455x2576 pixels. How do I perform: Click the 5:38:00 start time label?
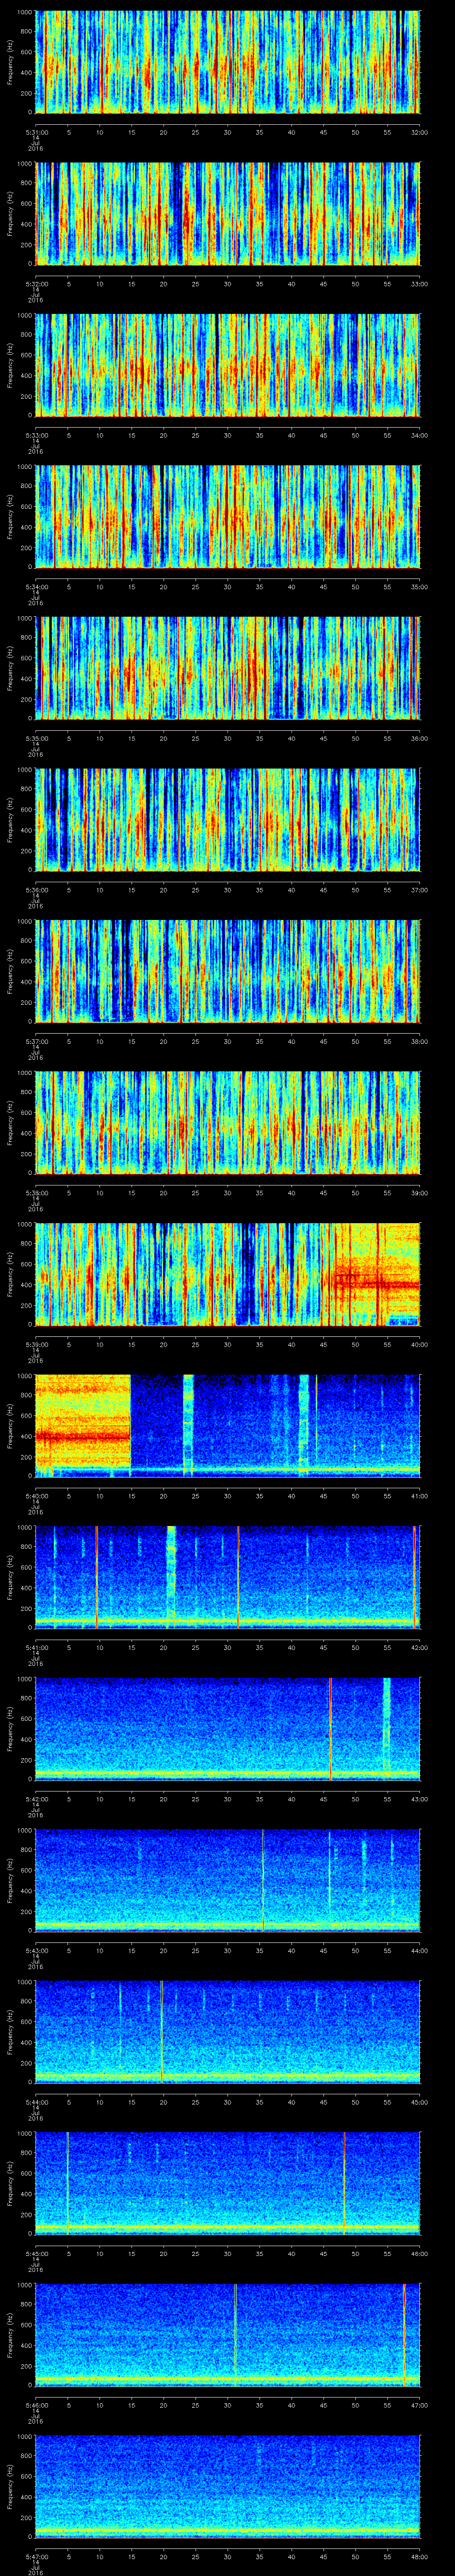click(36, 1193)
